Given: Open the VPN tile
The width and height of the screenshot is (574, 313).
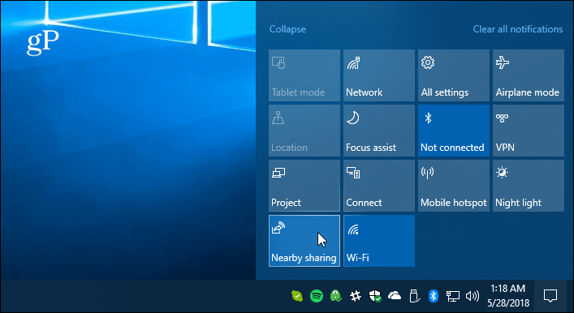Looking at the screenshot, I should click(529, 131).
